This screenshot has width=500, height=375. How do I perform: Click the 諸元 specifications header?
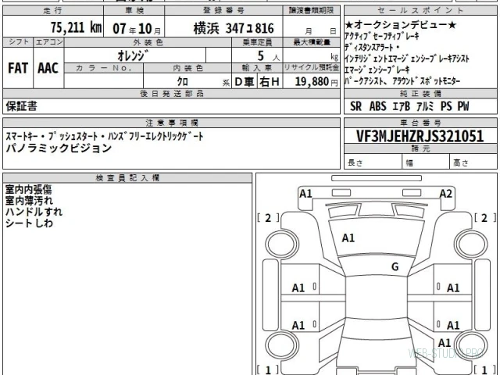[x=420, y=148]
